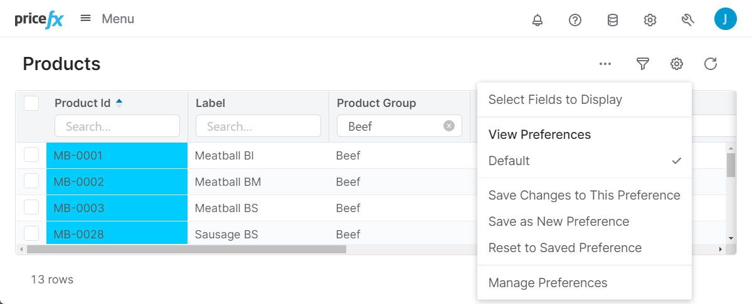This screenshot has width=752, height=304.
Task: Click the Products table settings gear
Action: coord(676,63)
